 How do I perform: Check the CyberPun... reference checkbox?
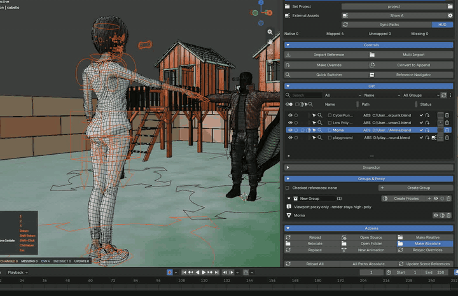point(330,115)
